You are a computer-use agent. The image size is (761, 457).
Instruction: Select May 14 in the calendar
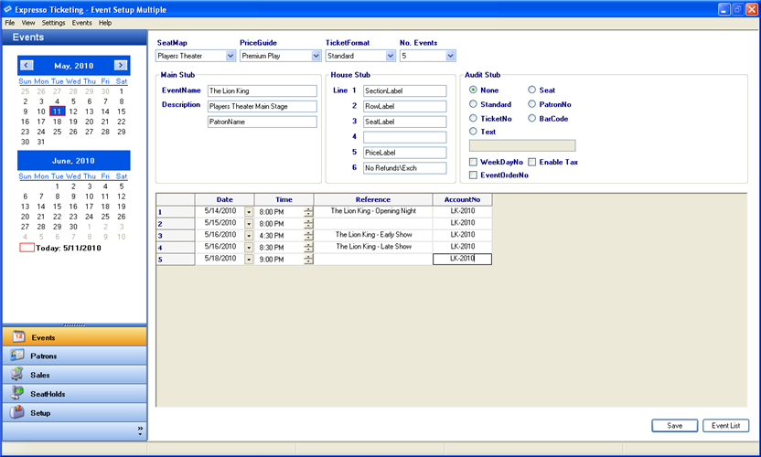click(x=105, y=112)
